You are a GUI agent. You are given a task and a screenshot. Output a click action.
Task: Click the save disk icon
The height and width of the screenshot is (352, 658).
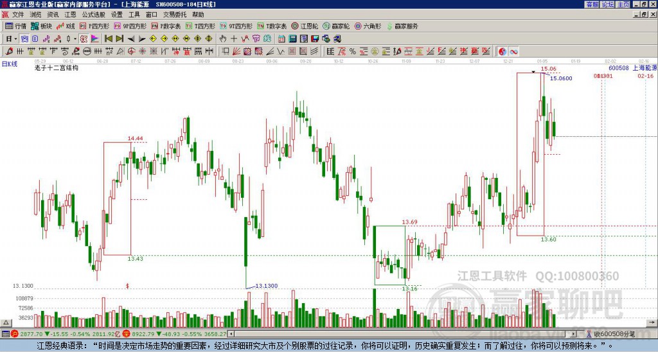[315, 39]
